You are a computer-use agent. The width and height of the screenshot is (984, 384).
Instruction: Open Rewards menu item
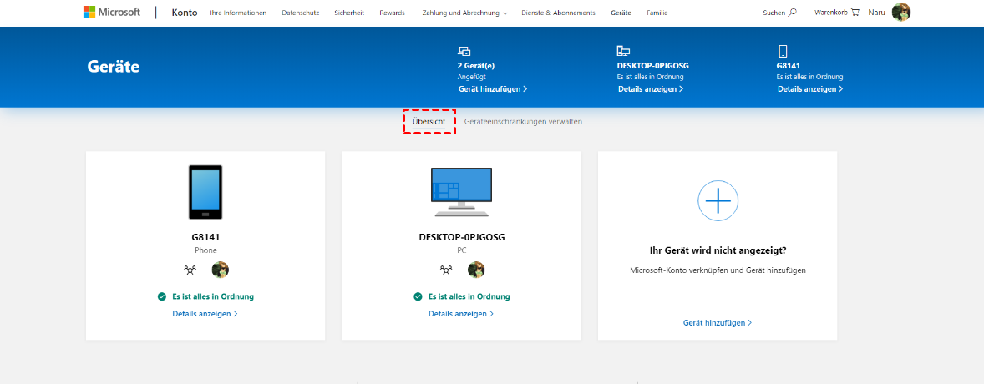[x=393, y=13]
